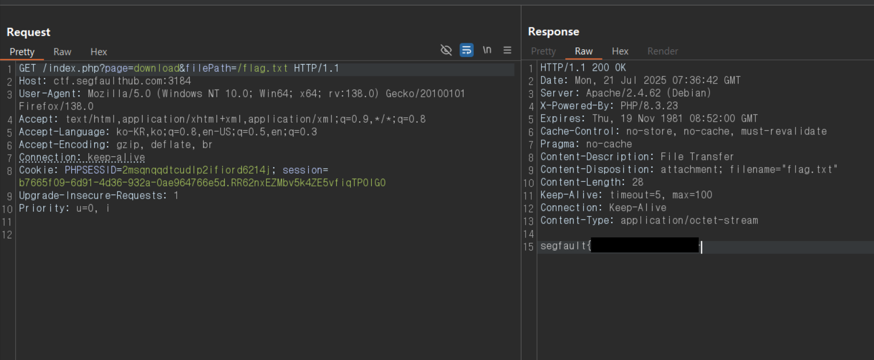Click the /flag.txt filePath parameter value
Viewport: 874px width, 360px height.
[x=262, y=68]
